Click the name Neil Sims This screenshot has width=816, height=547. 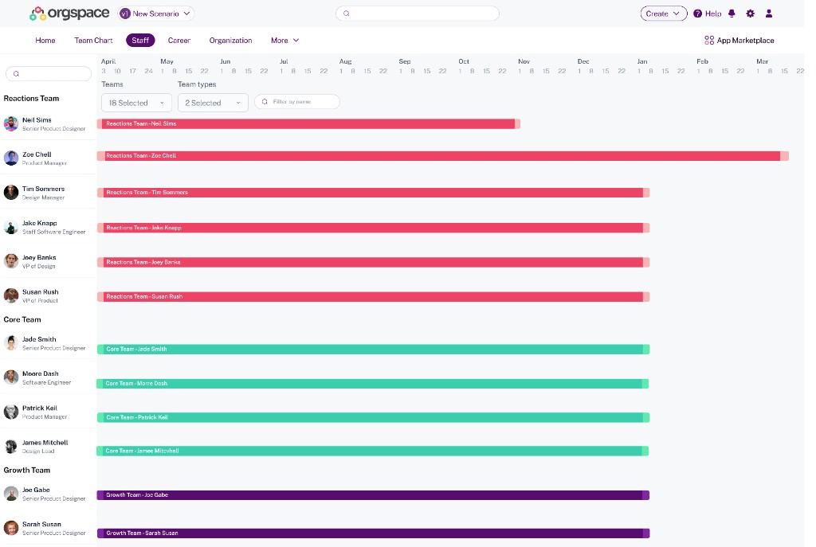tap(37, 120)
